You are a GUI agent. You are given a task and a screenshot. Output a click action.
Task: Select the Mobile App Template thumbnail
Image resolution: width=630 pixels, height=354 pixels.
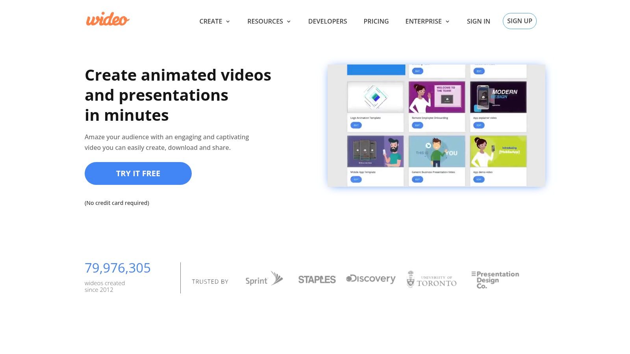[x=375, y=151]
